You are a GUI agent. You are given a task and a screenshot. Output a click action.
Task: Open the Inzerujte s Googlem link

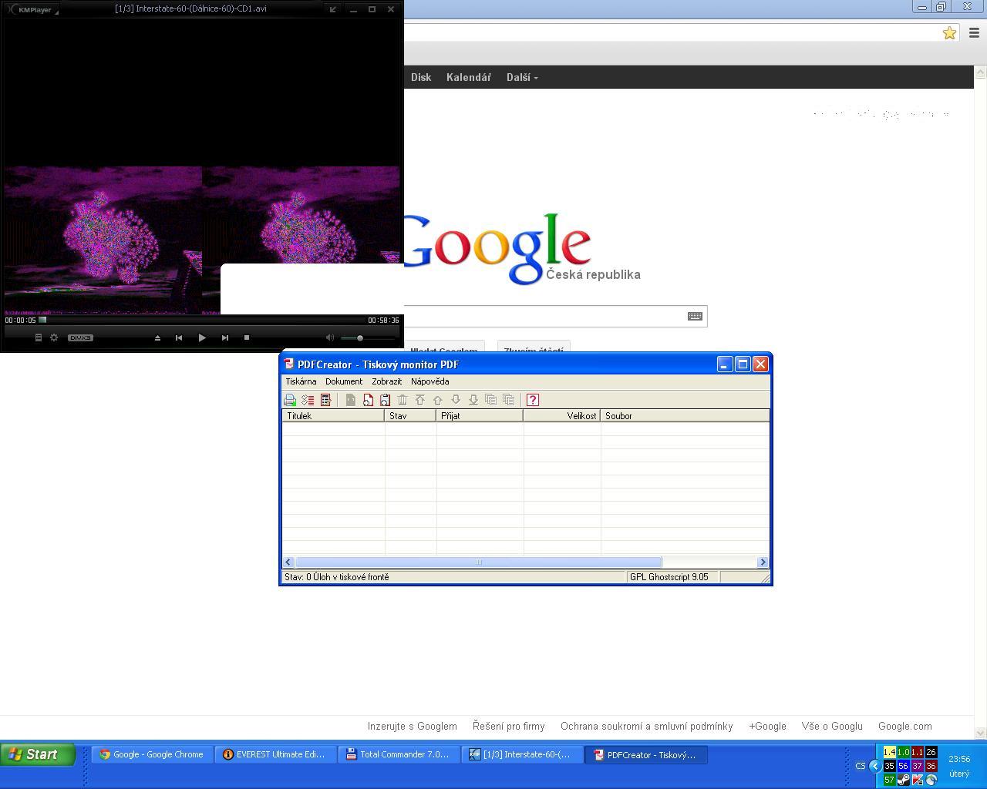point(412,726)
